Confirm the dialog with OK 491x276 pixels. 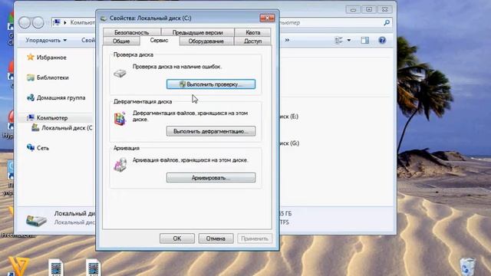(x=177, y=238)
